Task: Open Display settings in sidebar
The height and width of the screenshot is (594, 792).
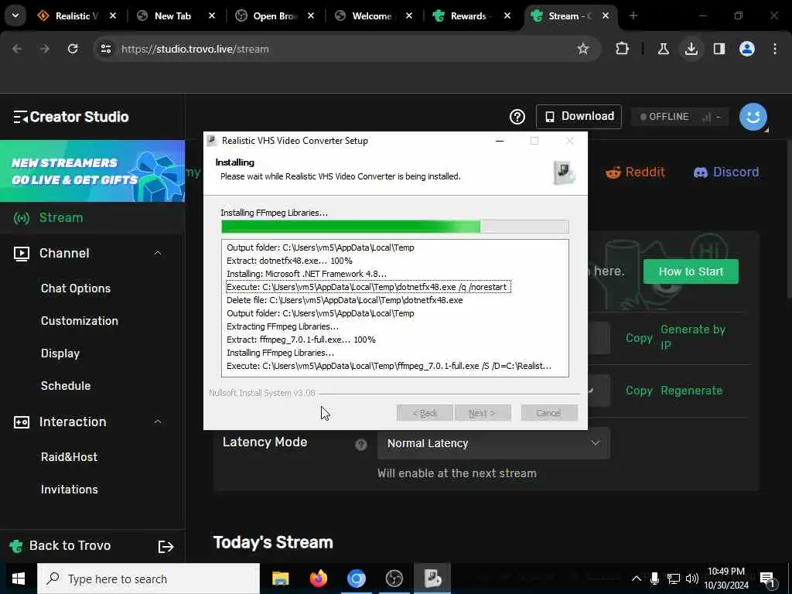Action: (60, 353)
